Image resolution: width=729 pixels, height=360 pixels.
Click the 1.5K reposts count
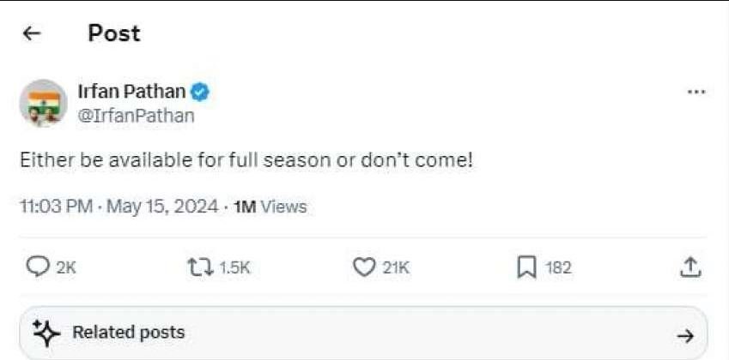(234, 268)
